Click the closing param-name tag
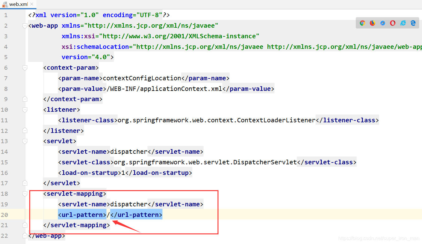Viewport: 422px width, 244px height. tap(205, 78)
